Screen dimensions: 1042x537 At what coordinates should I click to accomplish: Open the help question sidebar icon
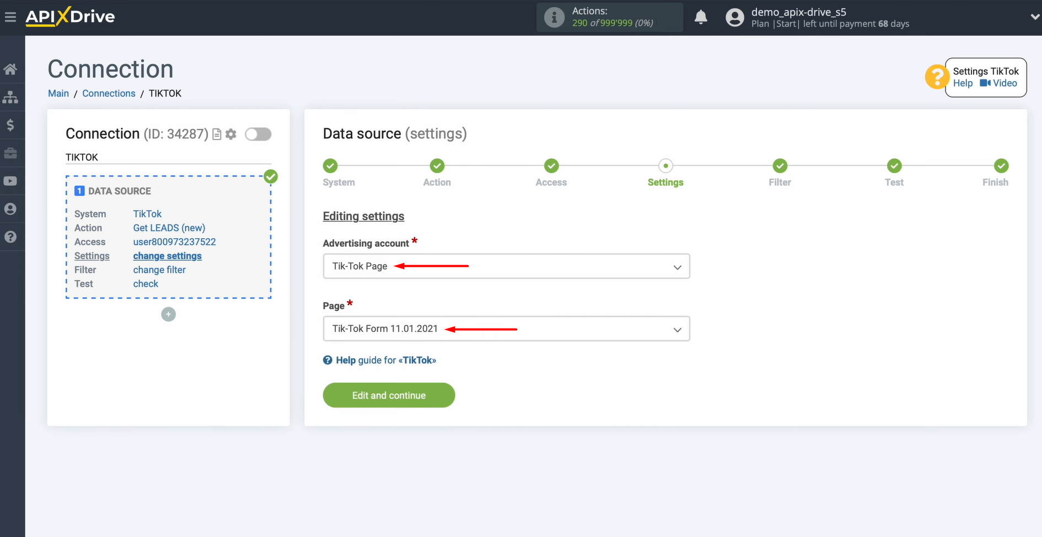click(10, 237)
